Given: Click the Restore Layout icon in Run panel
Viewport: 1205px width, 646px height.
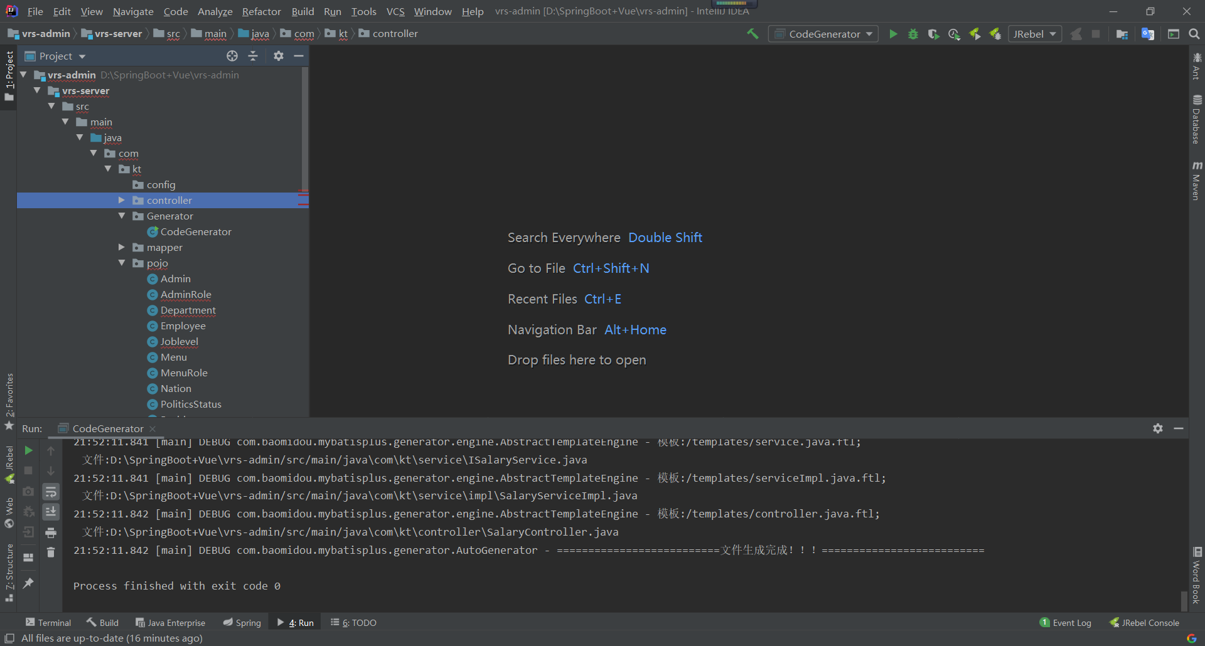Looking at the screenshot, I should pyautogui.click(x=28, y=557).
